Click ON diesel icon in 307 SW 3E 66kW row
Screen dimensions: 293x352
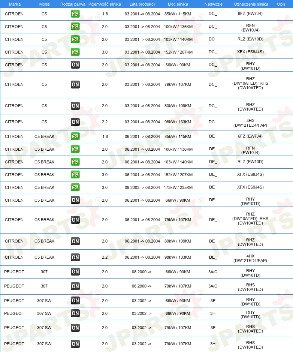[x=75, y=301]
